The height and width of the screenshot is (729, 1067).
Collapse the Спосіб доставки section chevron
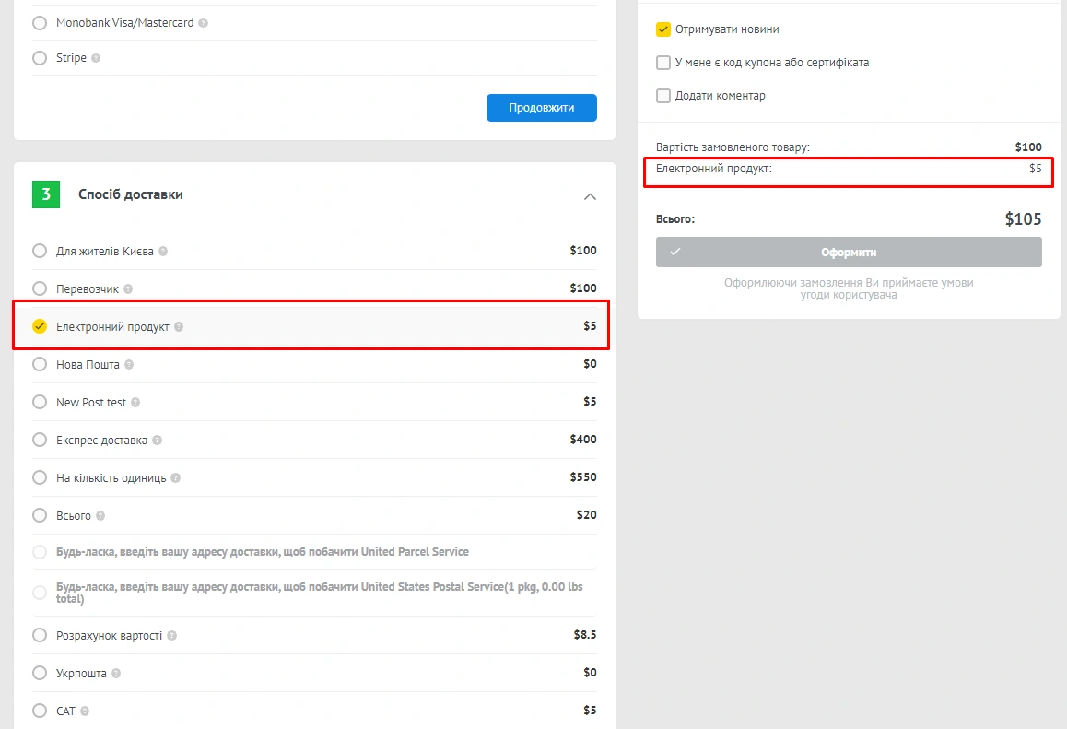tap(591, 196)
